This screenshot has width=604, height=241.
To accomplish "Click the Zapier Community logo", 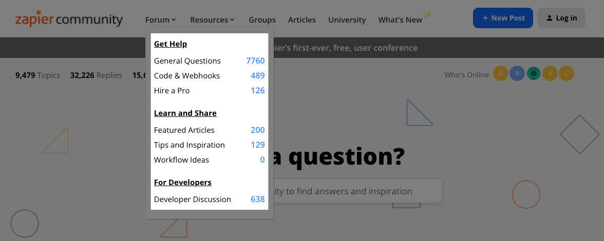I will click(x=69, y=18).
